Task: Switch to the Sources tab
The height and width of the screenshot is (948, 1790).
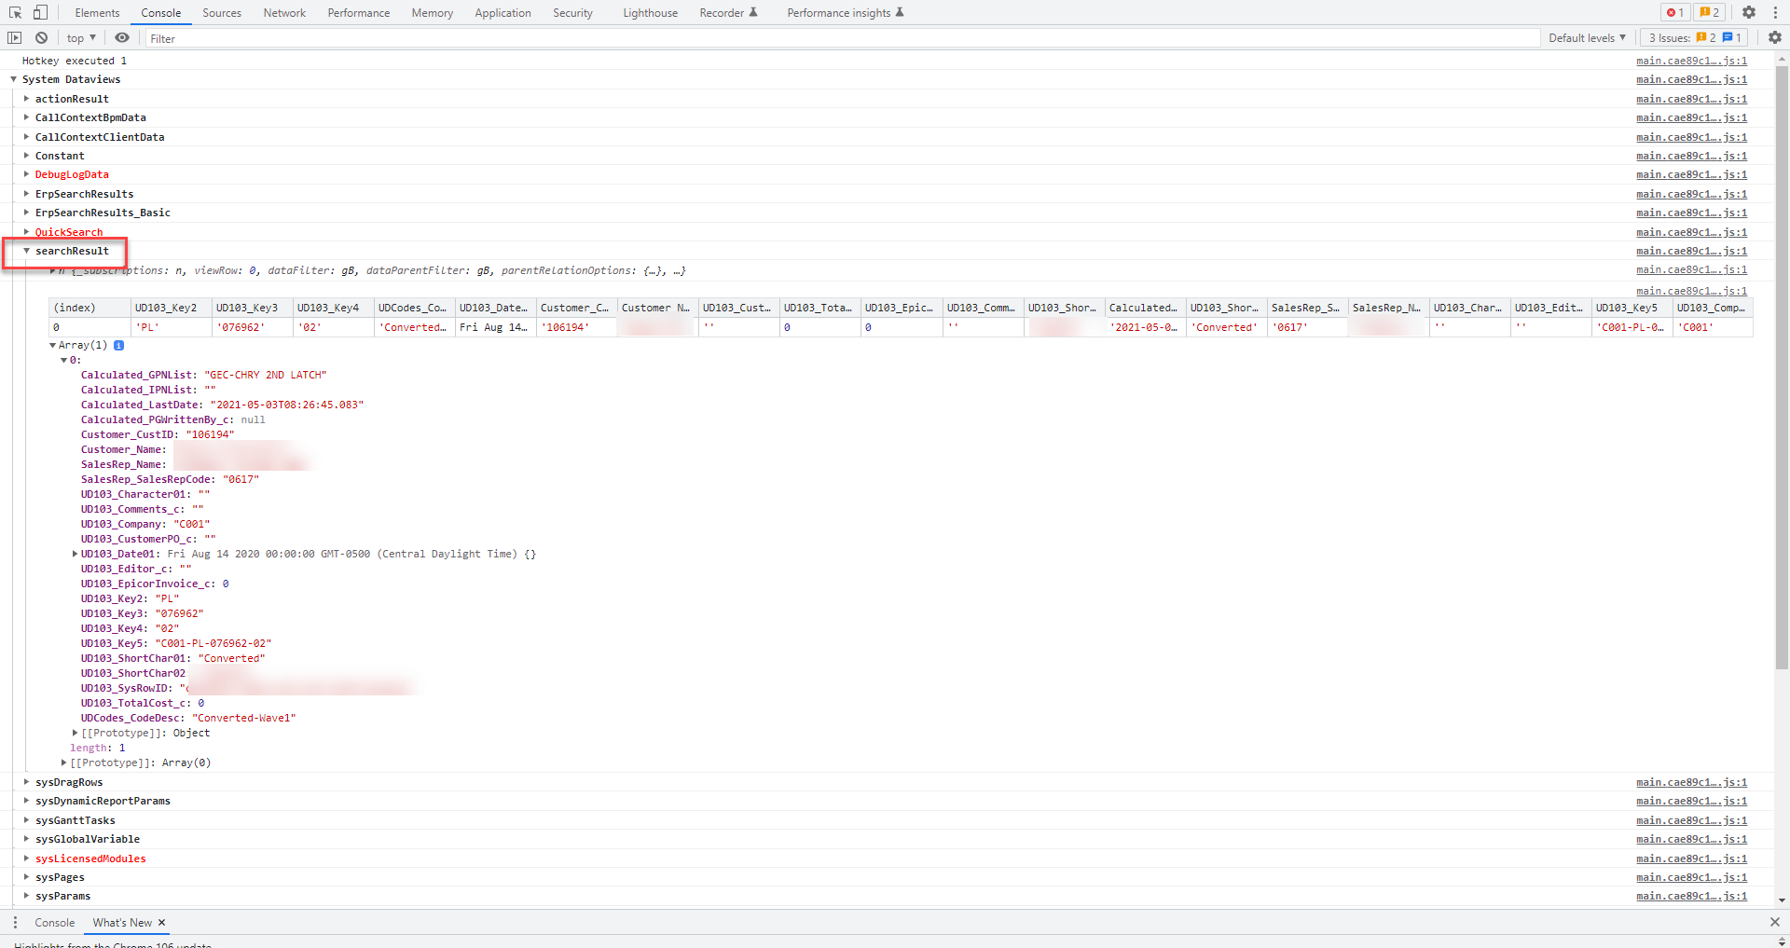Action: (222, 13)
